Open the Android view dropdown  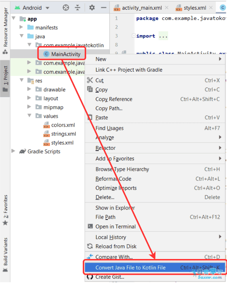[32, 8]
